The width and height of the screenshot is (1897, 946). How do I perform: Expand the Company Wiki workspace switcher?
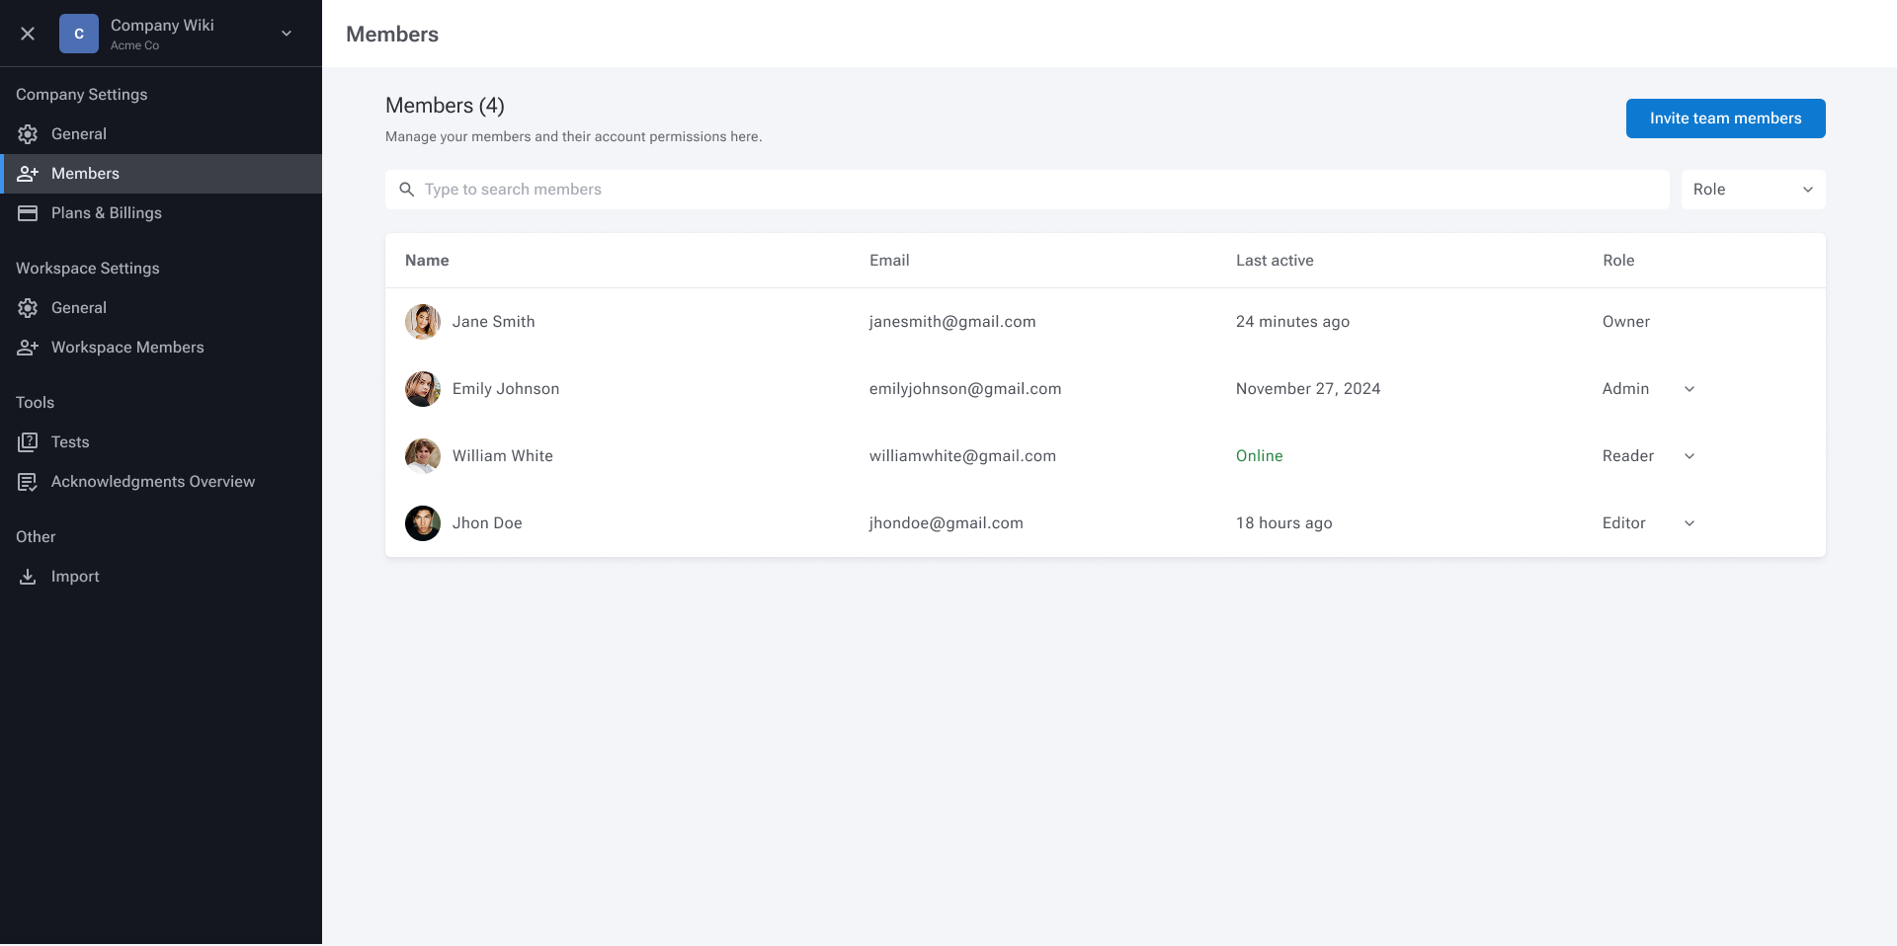[286, 33]
